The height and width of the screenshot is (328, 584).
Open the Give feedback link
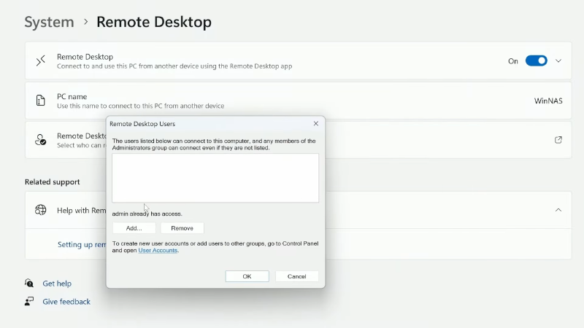(x=66, y=301)
